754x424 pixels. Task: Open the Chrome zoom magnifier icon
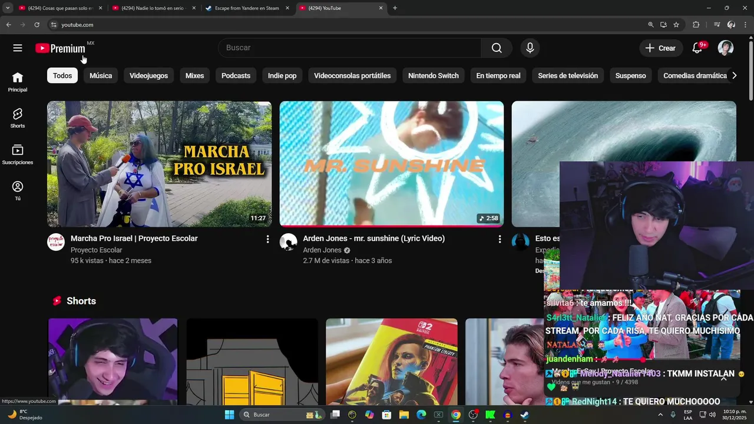650,25
